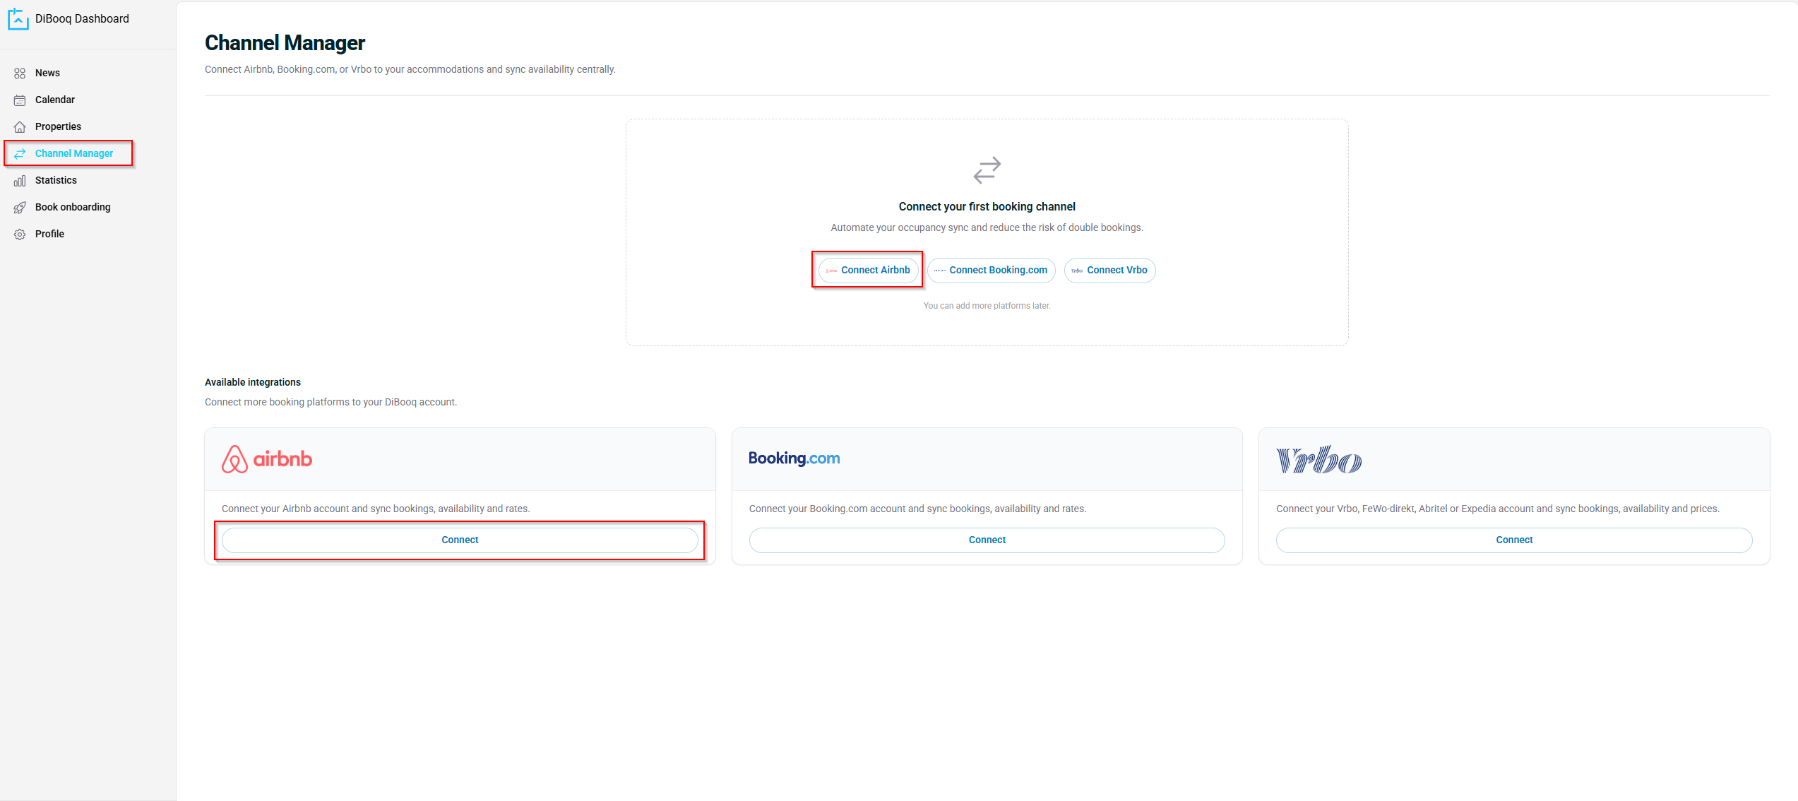Click the small Booking.com icon in Connect button
Viewport: 1798px width, 801px height.
coord(940,271)
